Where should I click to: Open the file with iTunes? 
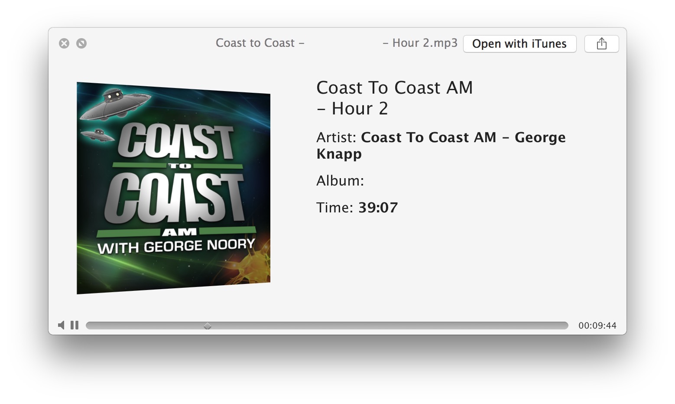coord(519,44)
